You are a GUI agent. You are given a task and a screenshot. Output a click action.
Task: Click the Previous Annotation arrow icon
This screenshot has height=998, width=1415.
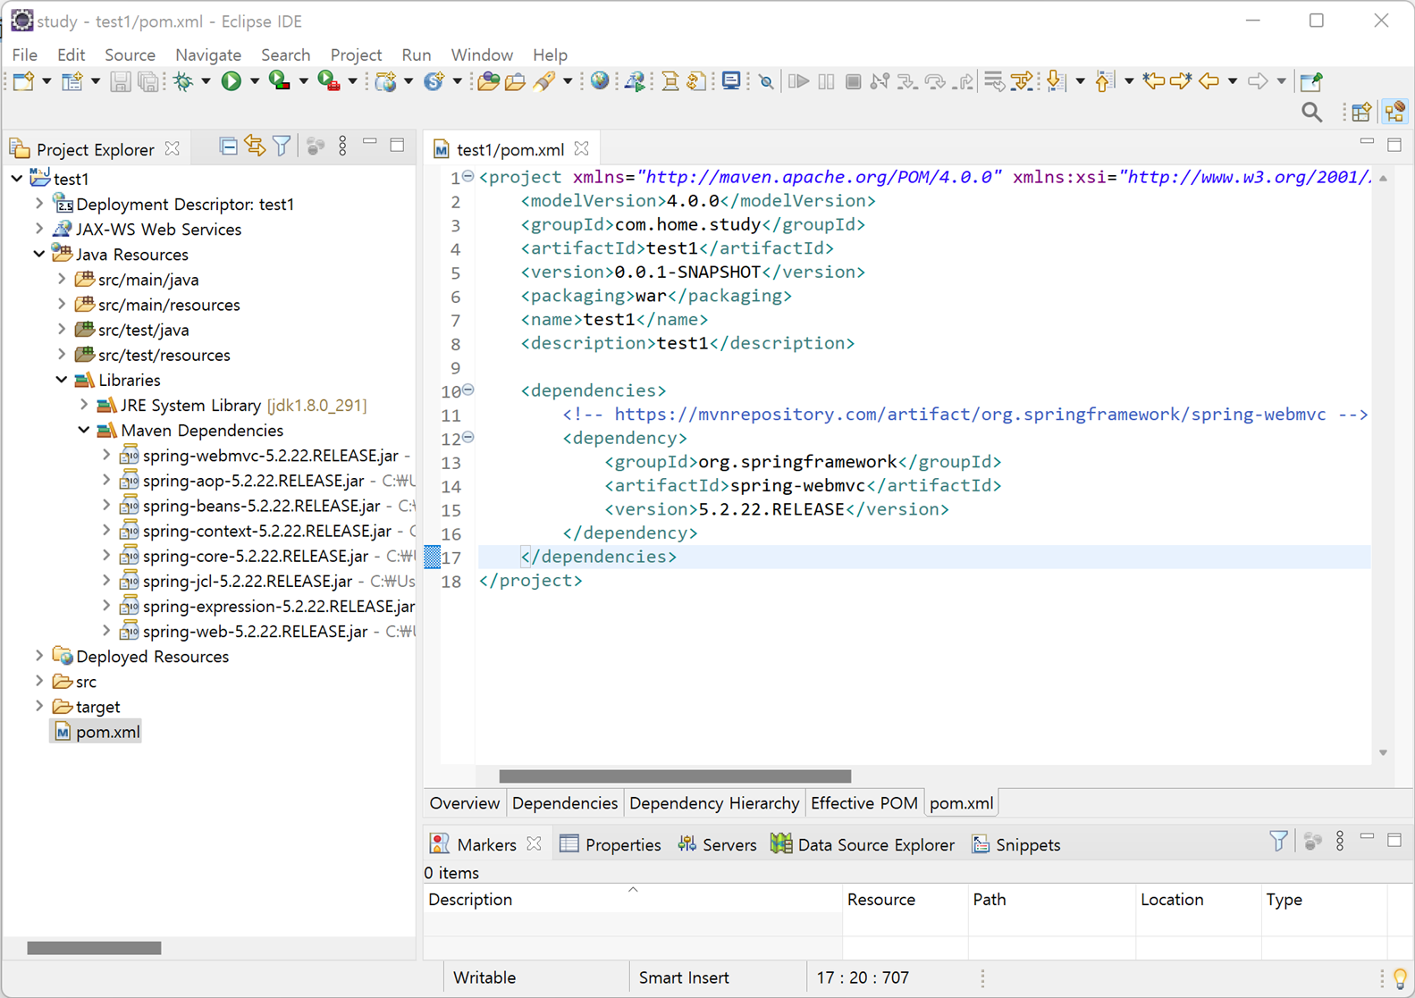tap(1104, 81)
